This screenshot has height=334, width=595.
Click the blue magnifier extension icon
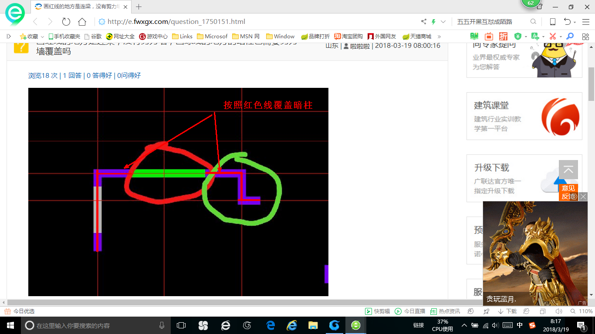click(570, 37)
